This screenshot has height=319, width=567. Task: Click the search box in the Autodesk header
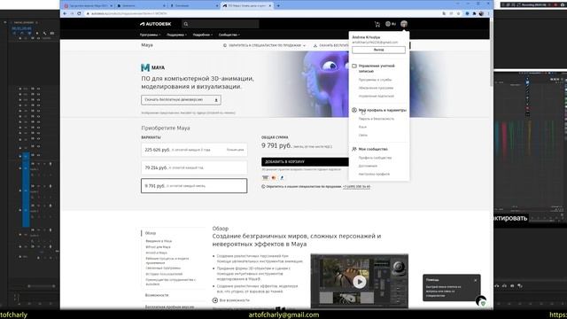click(x=221, y=24)
